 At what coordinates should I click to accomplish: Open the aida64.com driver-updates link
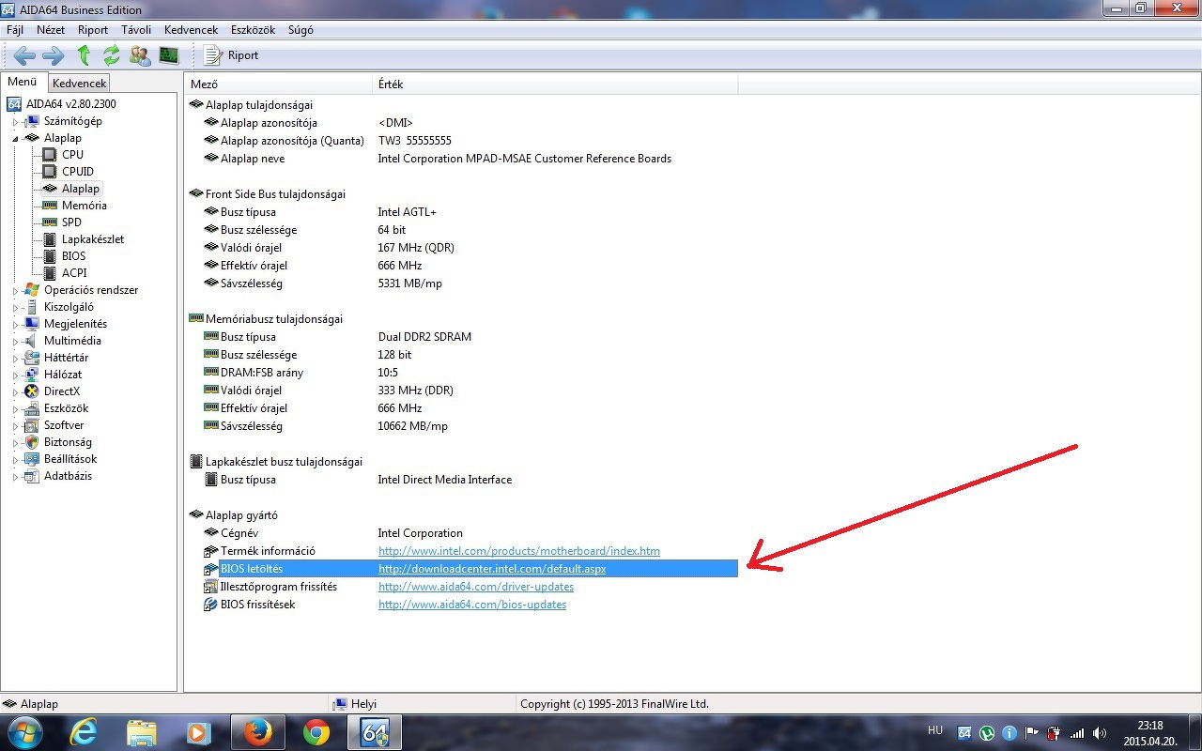(x=476, y=587)
